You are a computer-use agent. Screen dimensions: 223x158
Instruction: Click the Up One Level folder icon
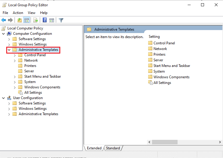click(20, 20)
